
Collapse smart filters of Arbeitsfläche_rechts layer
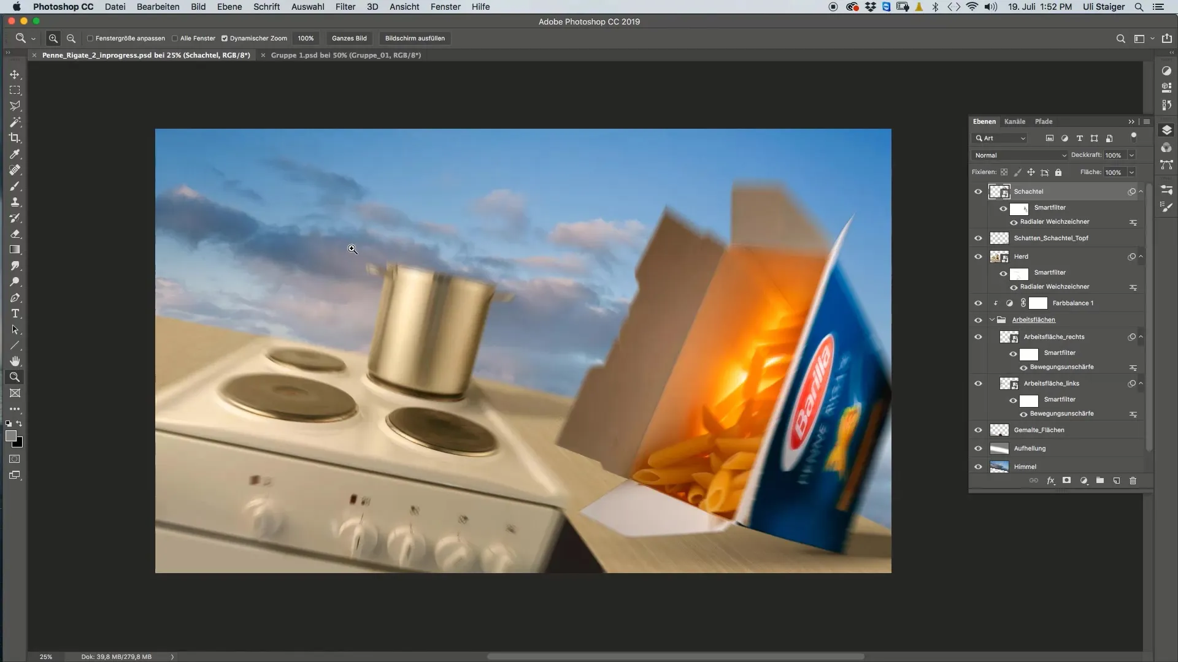(x=1141, y=337)
